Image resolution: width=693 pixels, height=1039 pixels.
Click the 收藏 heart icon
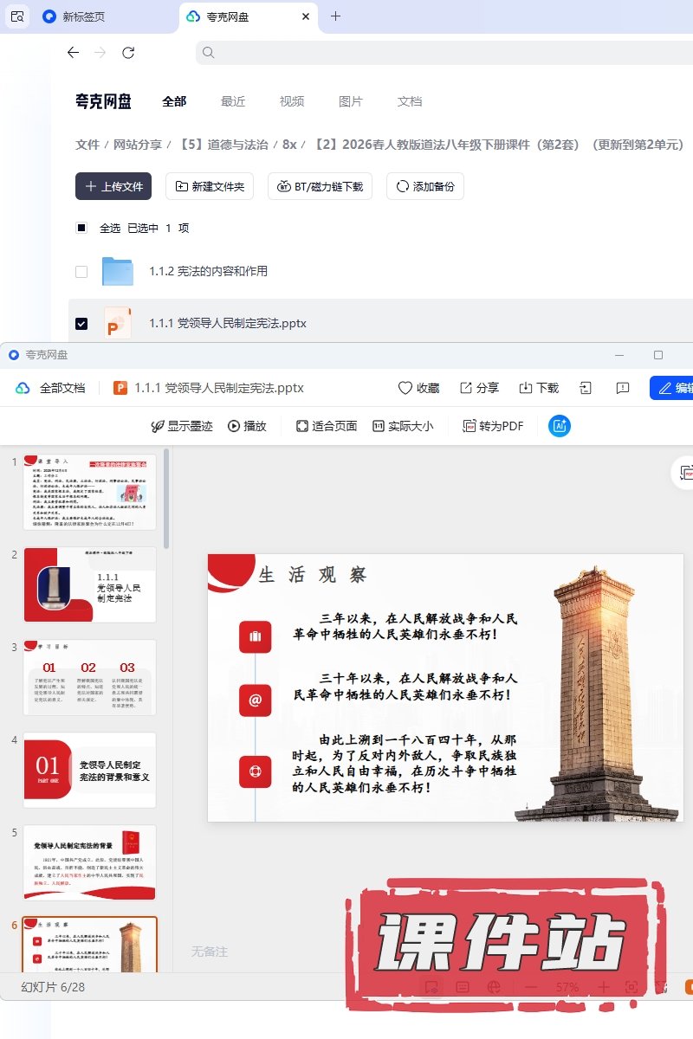405,388
